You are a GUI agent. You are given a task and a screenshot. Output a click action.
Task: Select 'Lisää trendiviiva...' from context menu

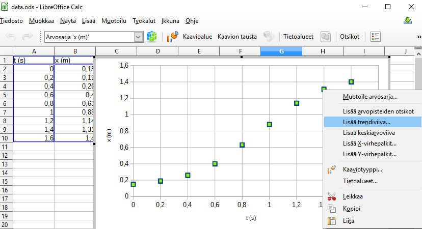tap(367, 122)
